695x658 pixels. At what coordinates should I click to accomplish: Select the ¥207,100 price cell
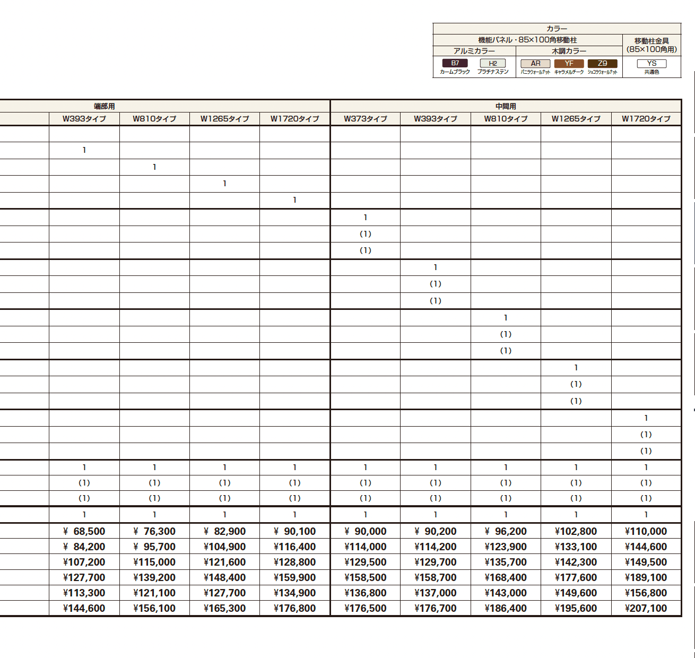[646, 608]
